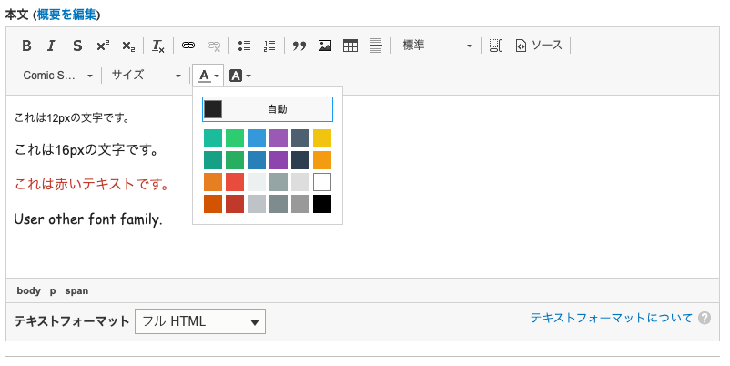This screenshot has height=366, width=730.
Task: Toggle bold formatting
Action: pos(27,46)
